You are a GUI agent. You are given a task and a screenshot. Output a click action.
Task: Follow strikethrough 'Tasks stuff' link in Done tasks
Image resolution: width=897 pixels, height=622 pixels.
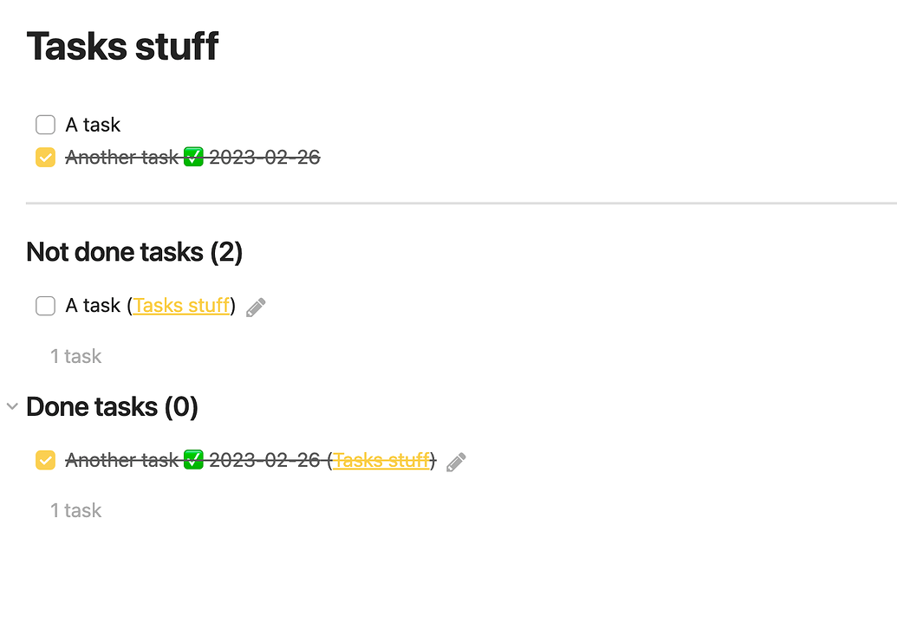click(381, 460)
